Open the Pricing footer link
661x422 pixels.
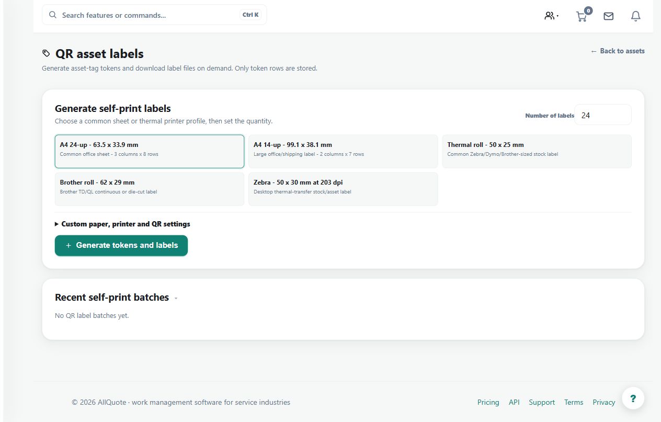pyautogui.click(x=488, y=402)
